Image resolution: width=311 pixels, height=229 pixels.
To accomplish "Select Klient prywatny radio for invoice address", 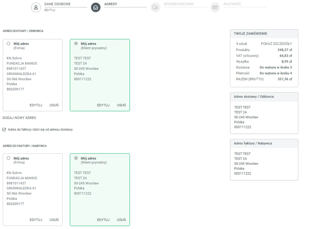I will click(76, 158).
